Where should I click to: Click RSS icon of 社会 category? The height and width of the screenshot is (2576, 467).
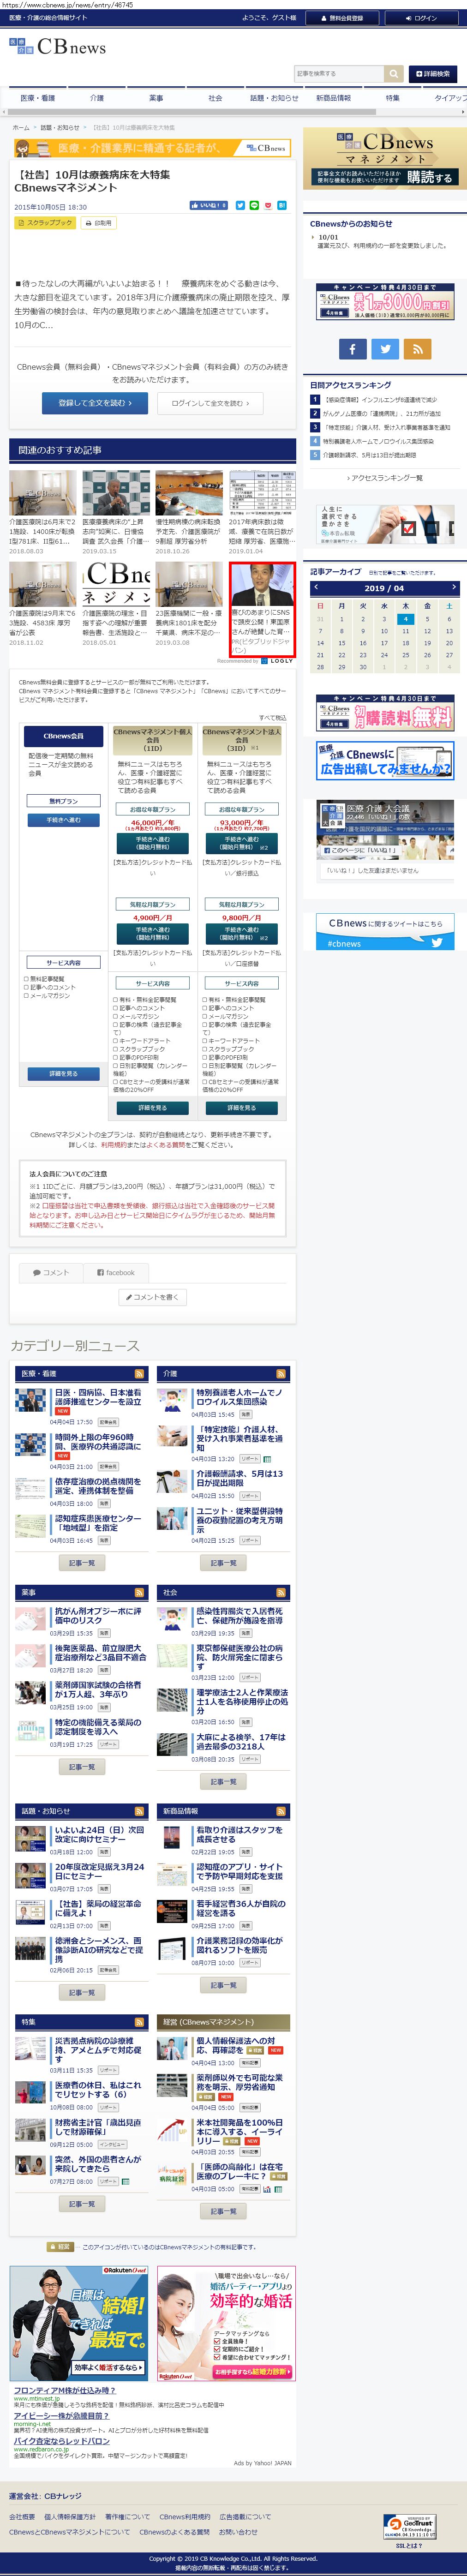click(281, 1592)
